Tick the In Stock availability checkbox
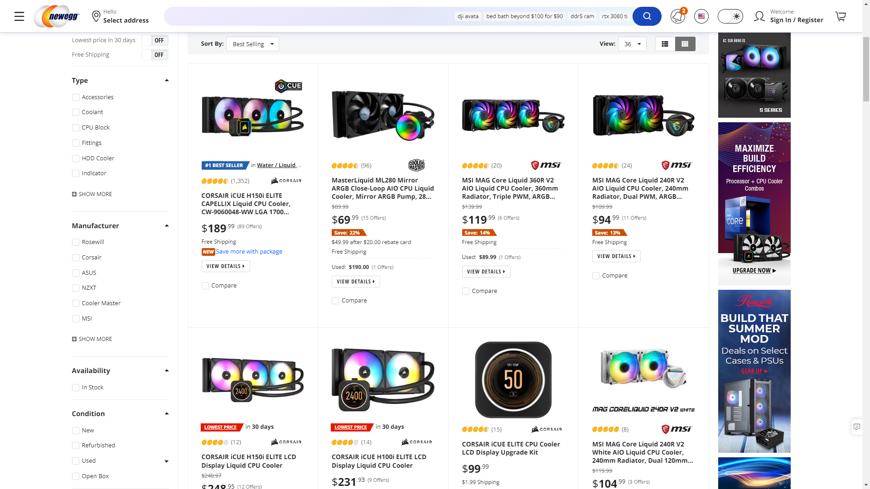870x489 pixels. click(x=76, y=388)
